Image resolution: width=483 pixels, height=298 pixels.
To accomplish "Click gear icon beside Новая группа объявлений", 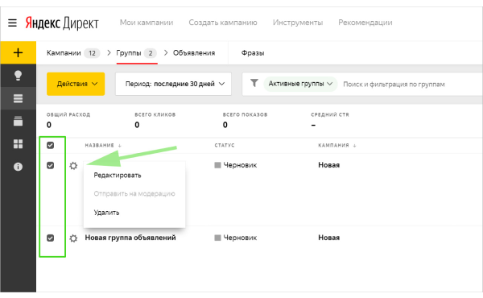I will (x=73, y=238).
